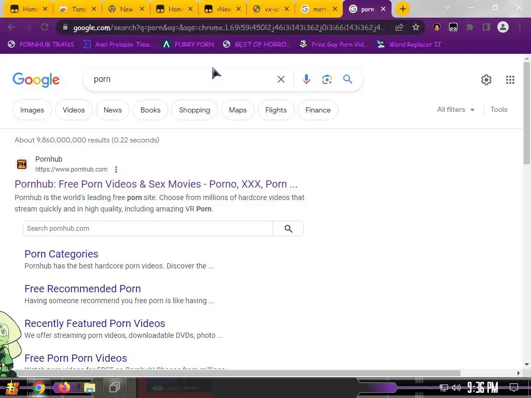Show hidden system tray icons

[x=431, y=388]
